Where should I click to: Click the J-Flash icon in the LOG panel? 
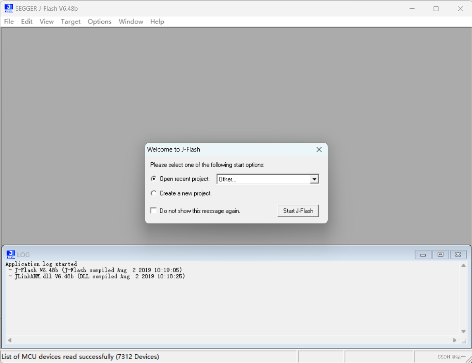(x=11, y=254)
